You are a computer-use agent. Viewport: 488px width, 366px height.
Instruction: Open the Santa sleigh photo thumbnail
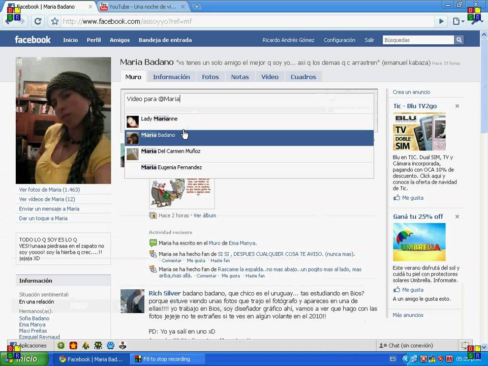tap(182, 193)
